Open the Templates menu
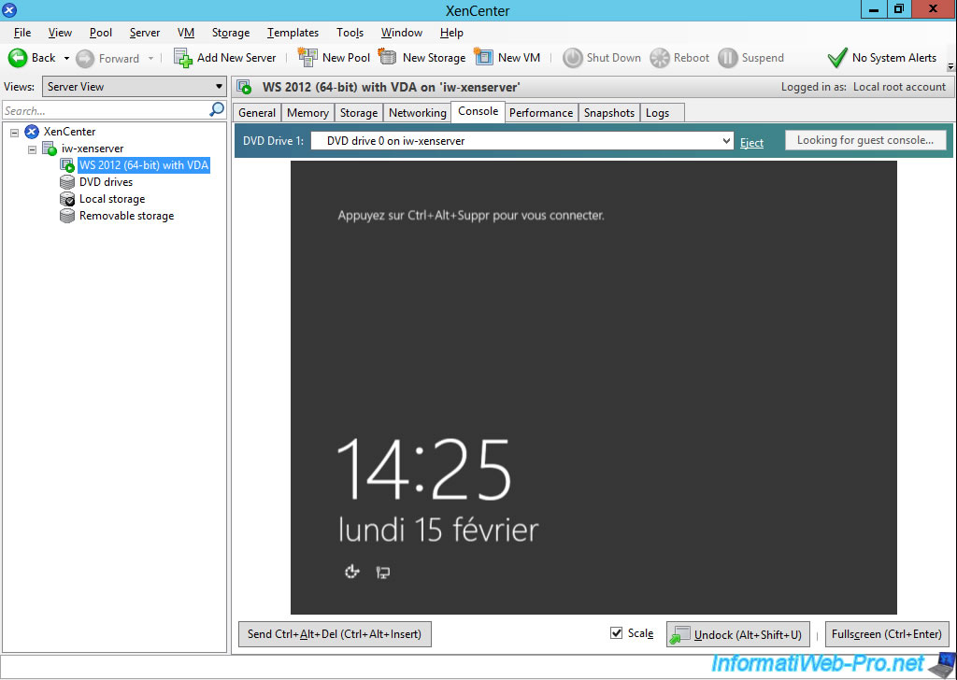Viewport: 957px width, 680px height. click(x=293, y=33)
